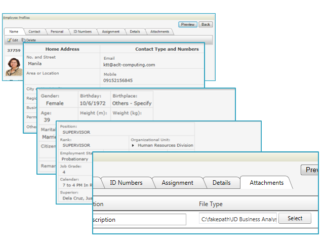Click mobile number 09152156845
324x243 pixels.
pos(118,80)
